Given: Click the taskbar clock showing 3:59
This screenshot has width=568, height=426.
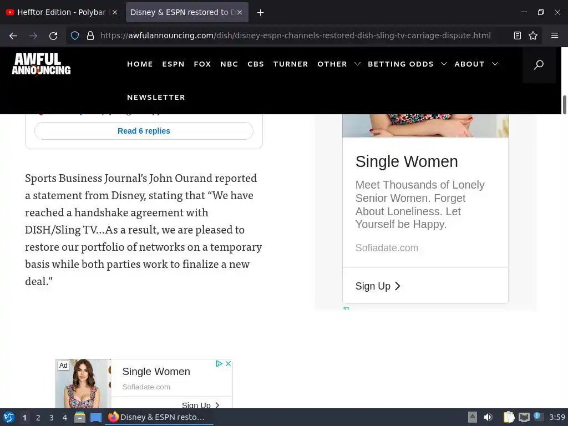Looking at the screenshot, I should point(557,417).
